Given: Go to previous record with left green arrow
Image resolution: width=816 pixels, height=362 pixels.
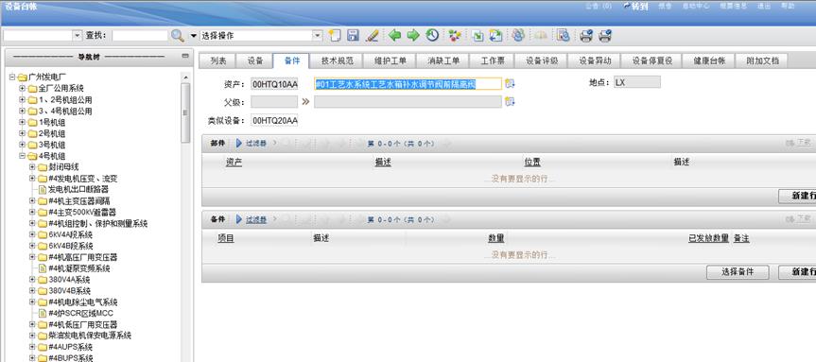Looking at the screenshot, I should (x=395, y=35).
